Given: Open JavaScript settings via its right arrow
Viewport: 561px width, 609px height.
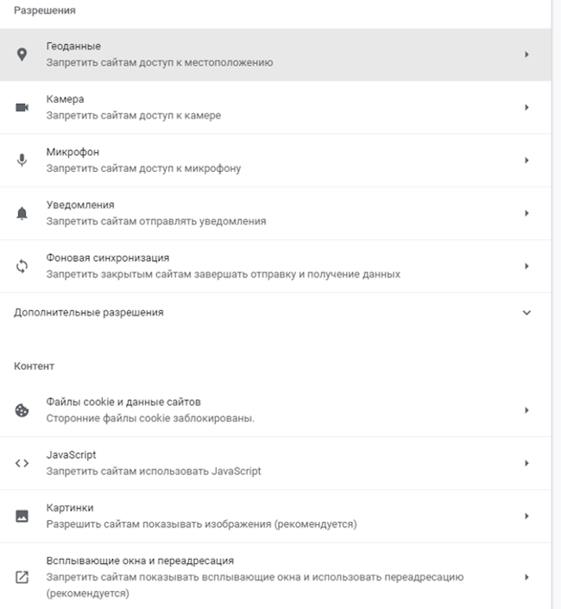Looking at the screenshot, I should pos(526,463).
